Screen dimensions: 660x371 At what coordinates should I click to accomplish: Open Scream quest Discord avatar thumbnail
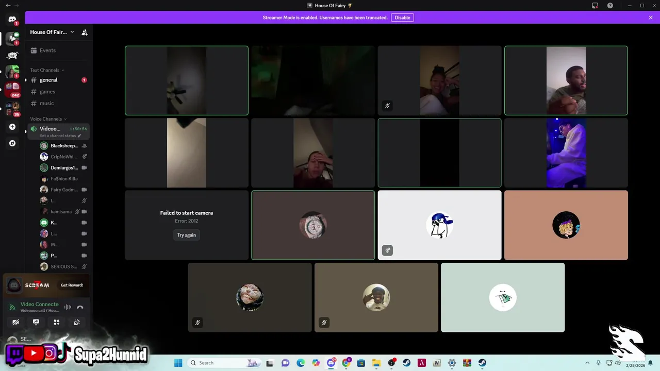14,285
